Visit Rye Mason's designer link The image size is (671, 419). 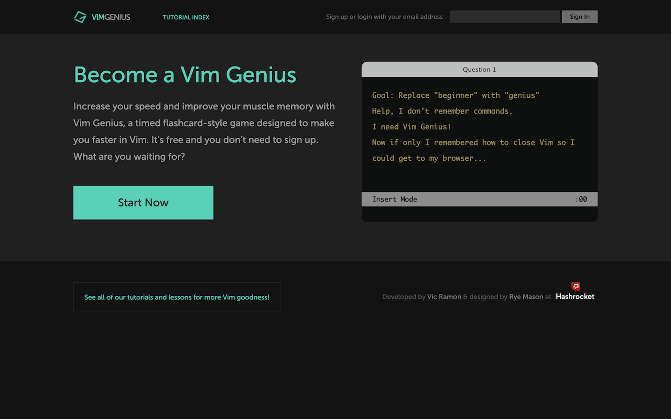526,296
